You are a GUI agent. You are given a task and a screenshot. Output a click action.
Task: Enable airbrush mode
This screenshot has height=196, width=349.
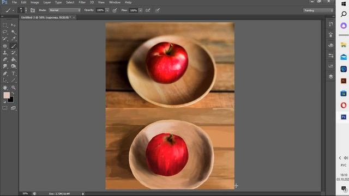[x=148, y=10]
